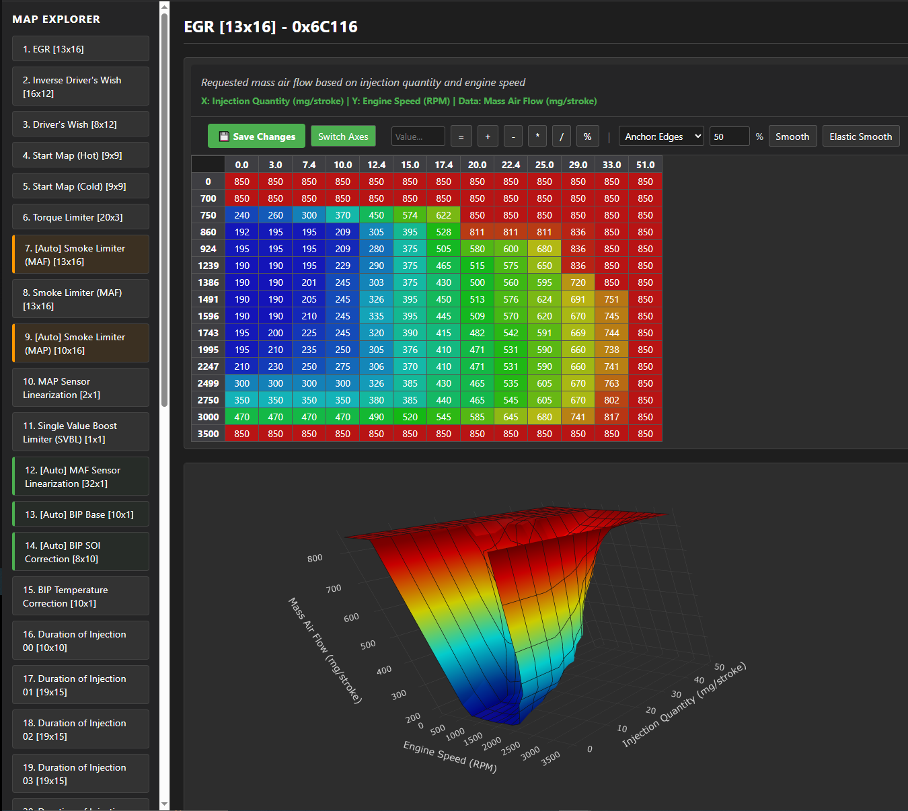Select cell 802 in row 2750
The height and width of the screenshot is (811, 908).
pyautogui.click(x=612, y=400)
